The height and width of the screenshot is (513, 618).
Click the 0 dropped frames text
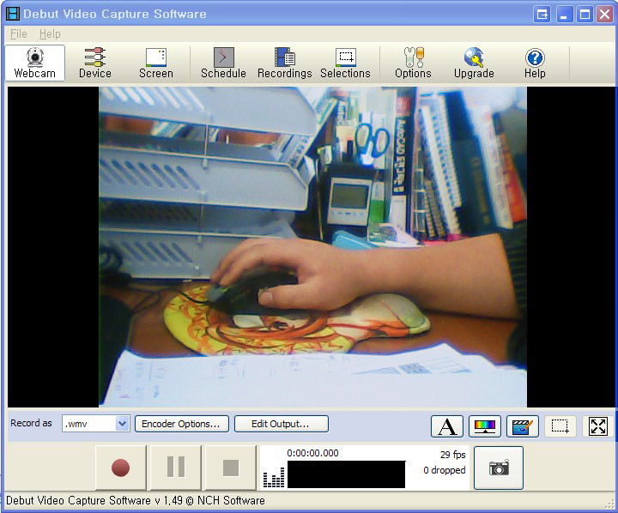445,470
